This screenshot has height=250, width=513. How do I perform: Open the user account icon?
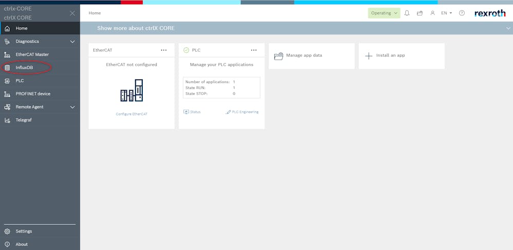432,13
